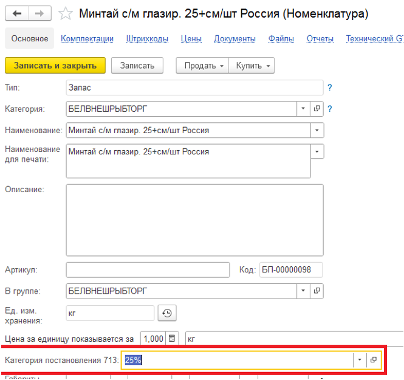Viewport: 404px width, 380px height.
Task: Click into the Артикул input field
Action: [148, 270]
